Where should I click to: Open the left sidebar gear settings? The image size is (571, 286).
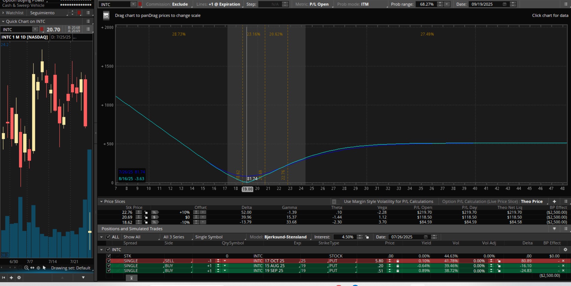tap(19, 278)
